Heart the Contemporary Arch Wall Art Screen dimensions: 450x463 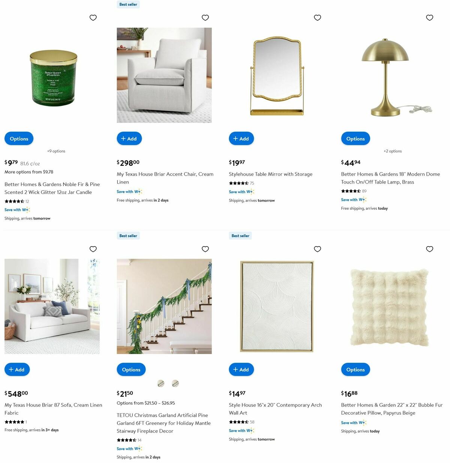point(317,249)
